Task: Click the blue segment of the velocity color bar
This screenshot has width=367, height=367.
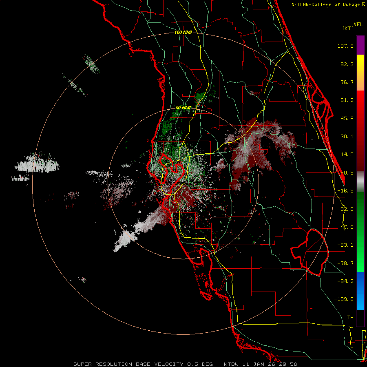Action: coord(360,291)
